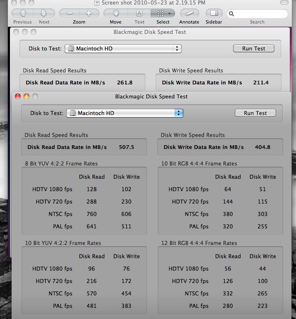
Task: Open Disk to Test dropdown in back window
Action: pyautogui.click(x=123, y=49)
